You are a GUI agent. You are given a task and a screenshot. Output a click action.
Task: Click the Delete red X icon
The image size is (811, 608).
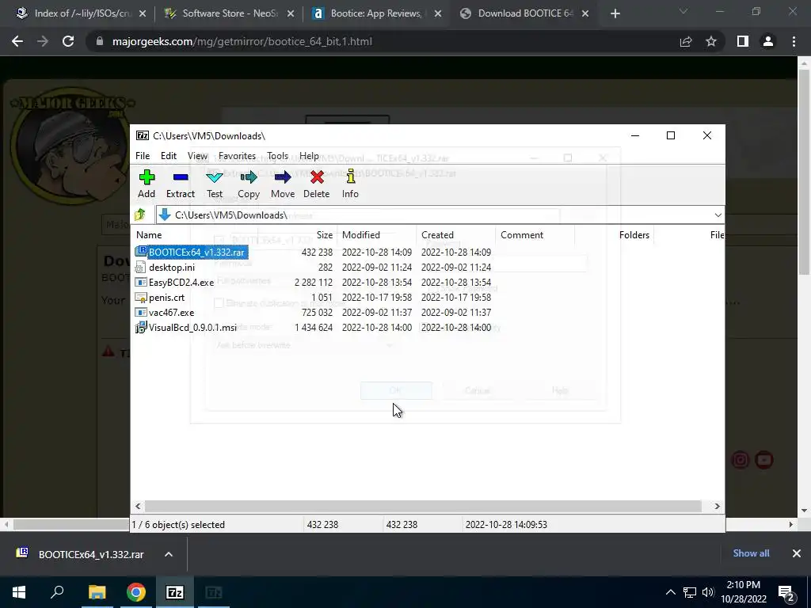(317, 177)
